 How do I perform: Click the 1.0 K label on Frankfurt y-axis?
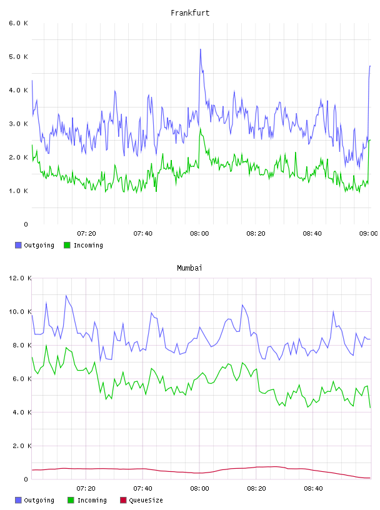pos(18,191)
